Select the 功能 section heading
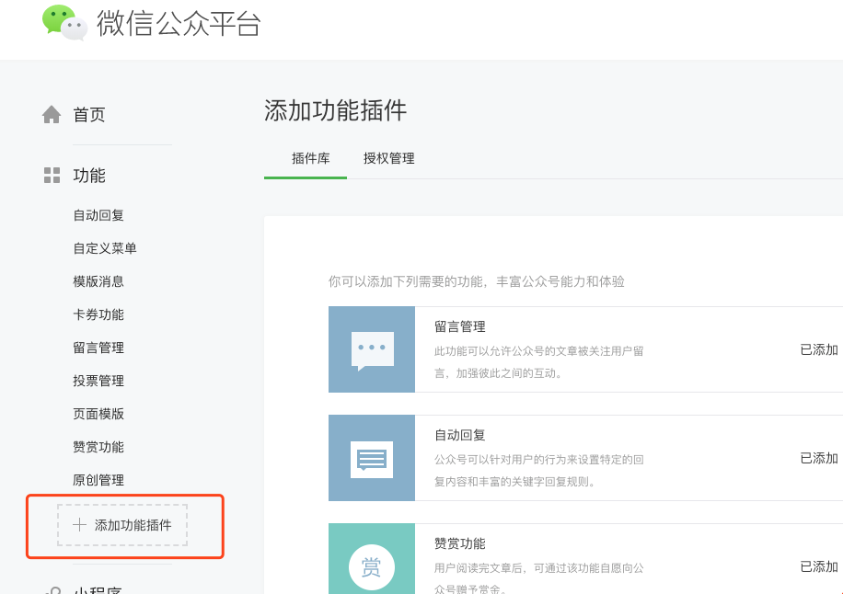 point(89,175)
